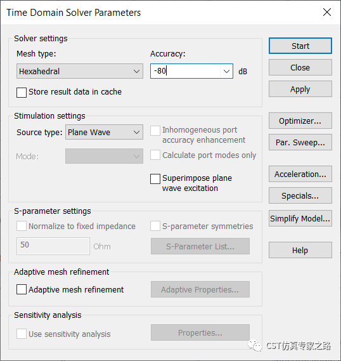Open the Source type dropdown
This screenshot has height=361, width=341.
pyautogui.click(x=104, y=132)
